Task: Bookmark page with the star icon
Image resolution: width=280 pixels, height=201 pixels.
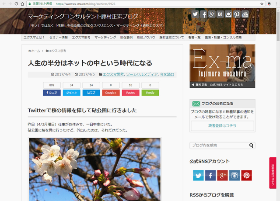Action: pos(262,3)
